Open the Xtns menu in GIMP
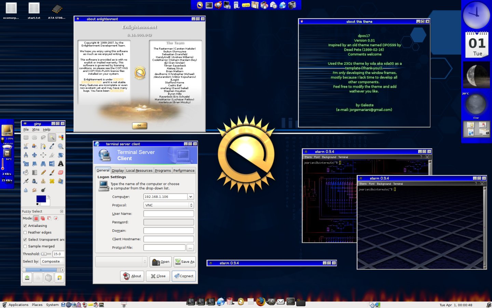The width and height of the screenshot is (492, 308). [36, 130]
